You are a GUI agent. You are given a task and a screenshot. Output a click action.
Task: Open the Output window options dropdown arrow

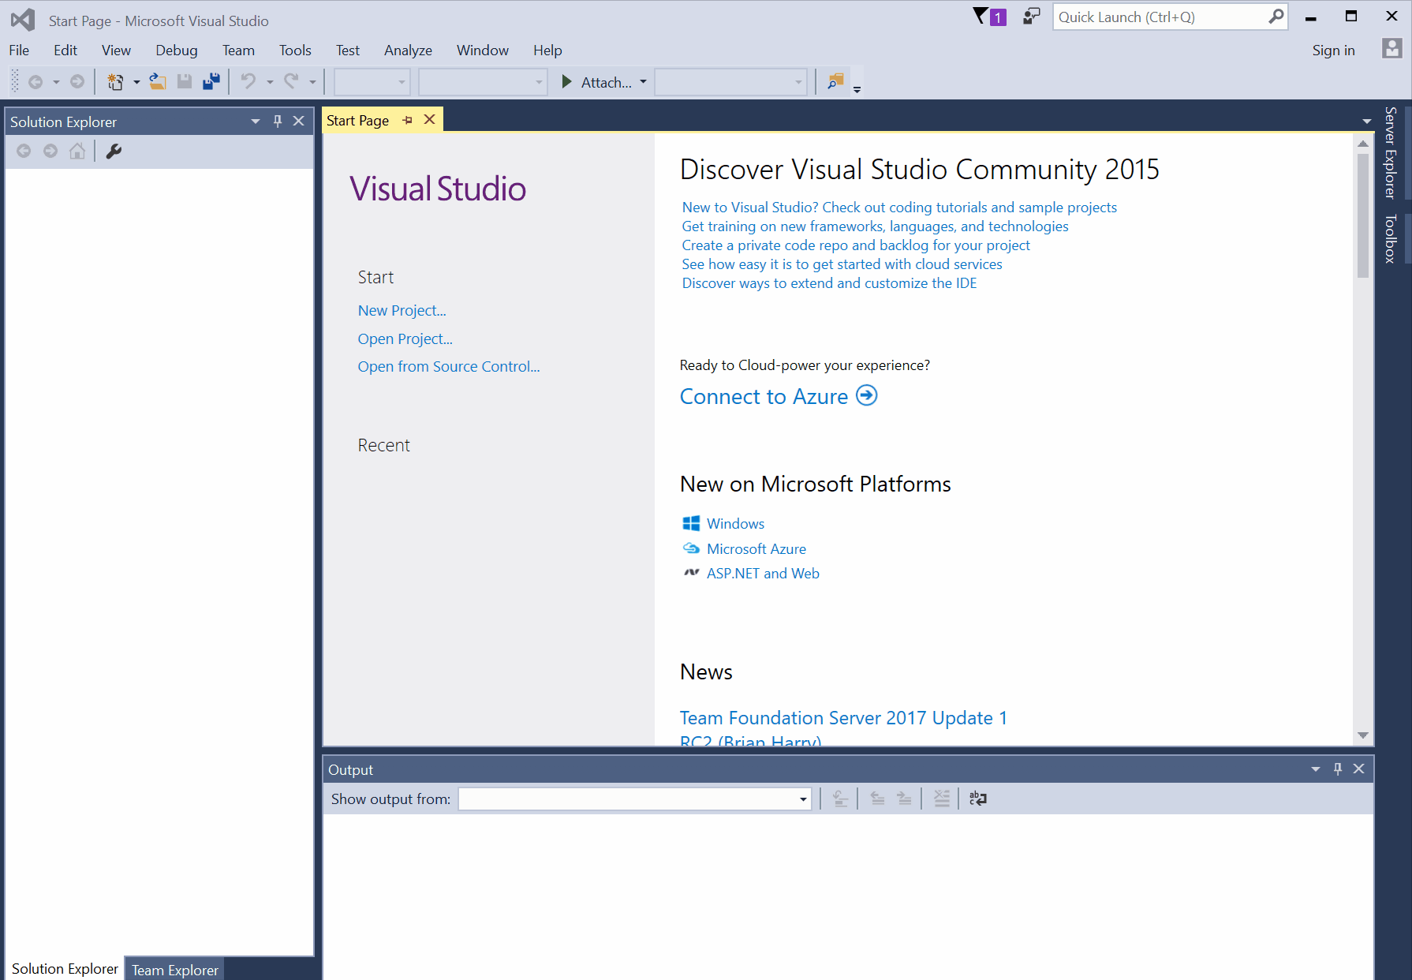pyautogui.click(x=1316, y=769)
